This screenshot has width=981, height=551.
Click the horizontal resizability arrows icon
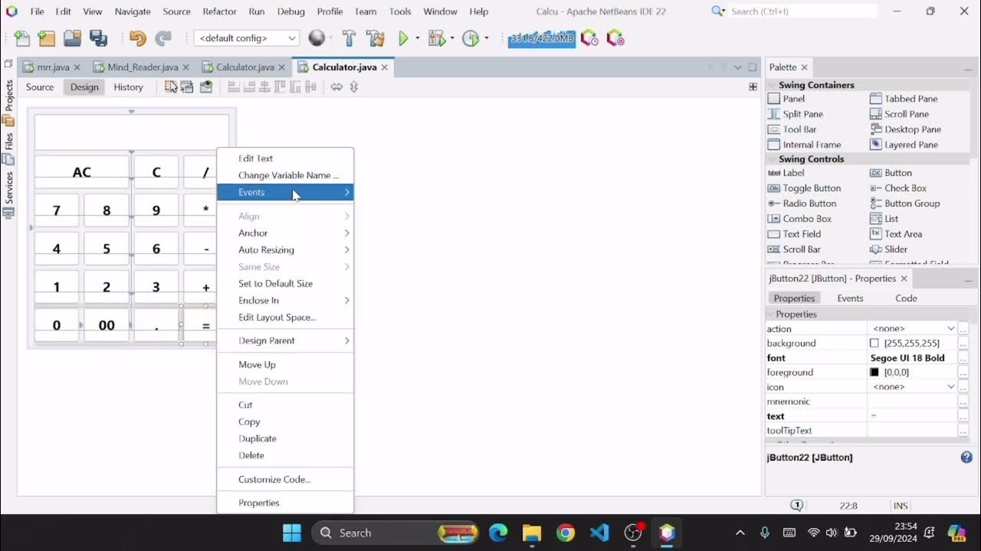(336, 87)
